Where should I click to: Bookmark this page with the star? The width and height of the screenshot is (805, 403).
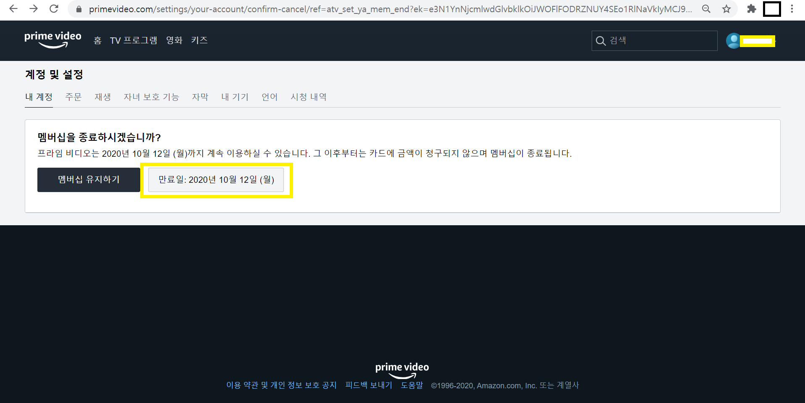click(x=726, y=9)
